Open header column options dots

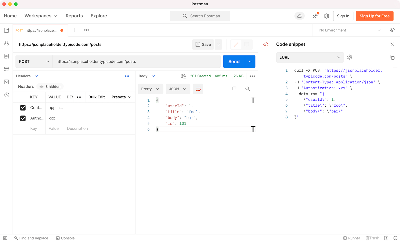pos(79,97)
